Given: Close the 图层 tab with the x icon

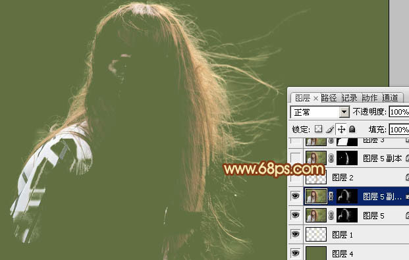Looking at the screenshot, I should [x=315, y=98].
